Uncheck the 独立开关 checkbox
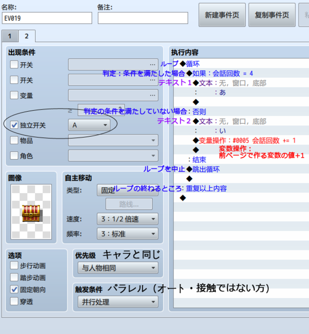The width and height of the screenshot is (309, 334). [14, 125]
